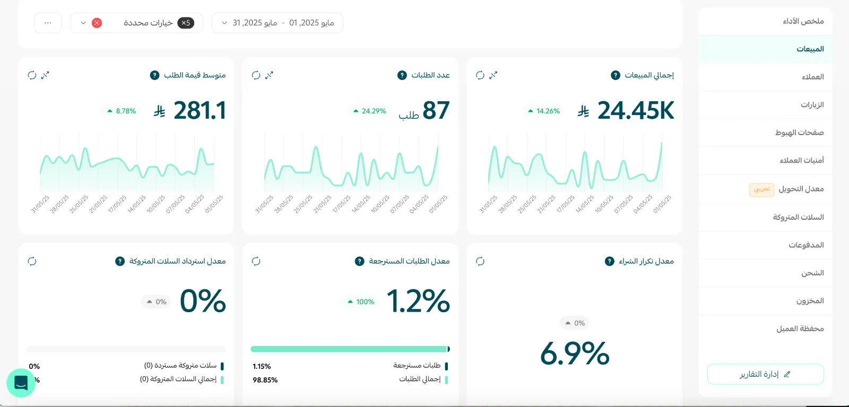Open the three-dots more options menu
The width and height of the screenshot is (849, 407).
click(48, 23)
